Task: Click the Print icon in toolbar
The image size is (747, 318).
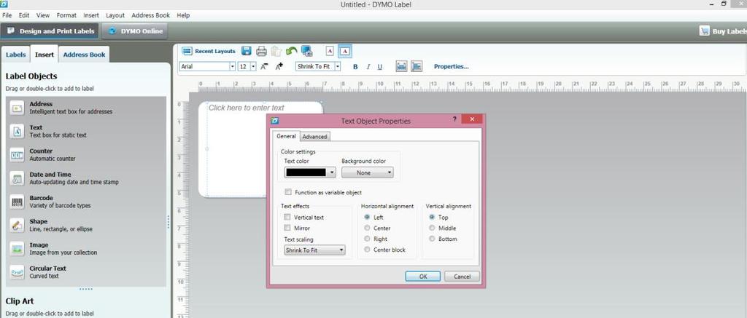Action: click(x=261, y=51)
